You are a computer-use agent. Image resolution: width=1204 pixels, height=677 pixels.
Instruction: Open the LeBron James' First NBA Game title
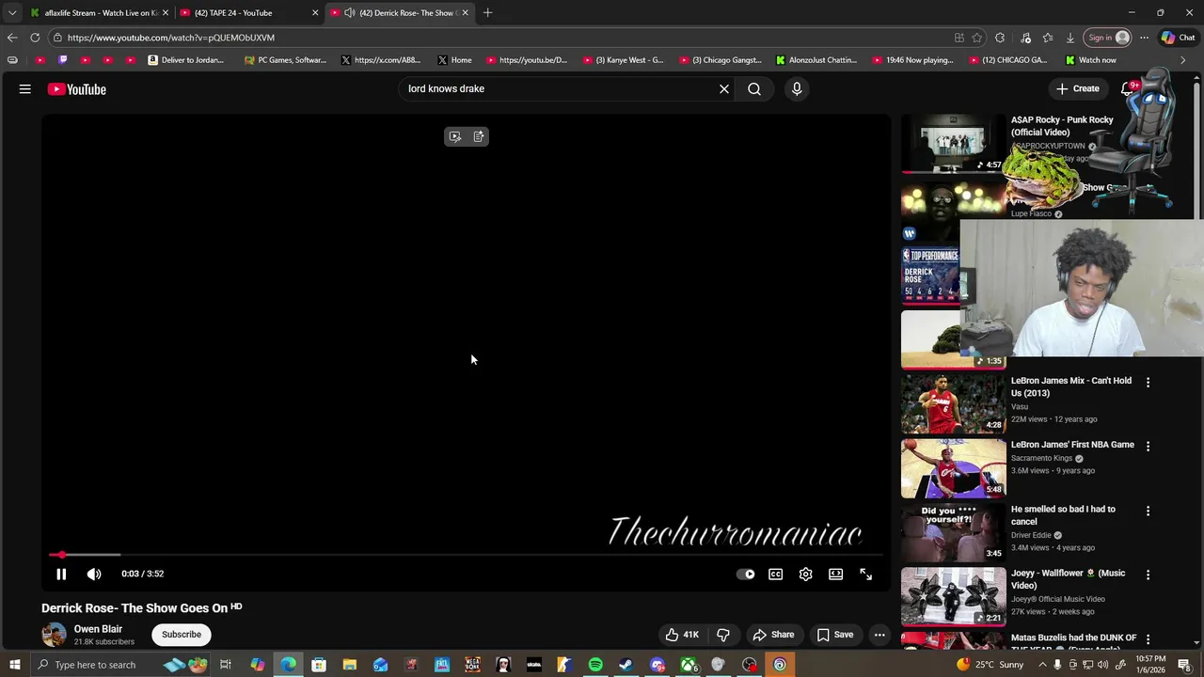[x=1072, y=445]
